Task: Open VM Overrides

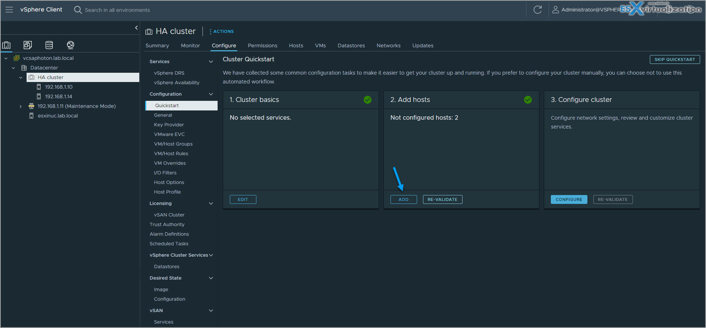Action: 170,163
